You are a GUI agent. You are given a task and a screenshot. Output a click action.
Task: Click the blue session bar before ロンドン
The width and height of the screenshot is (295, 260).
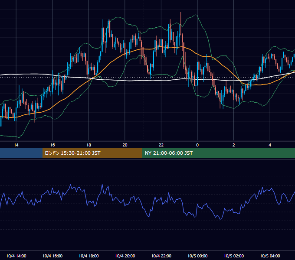21,153
